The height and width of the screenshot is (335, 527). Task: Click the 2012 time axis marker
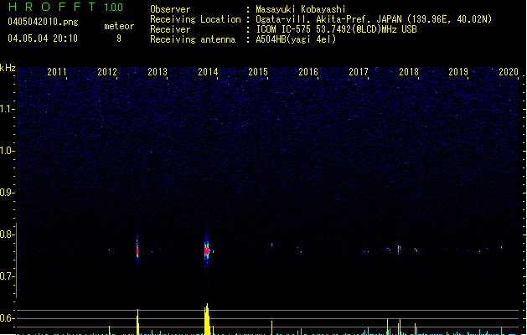pos(107,72)
